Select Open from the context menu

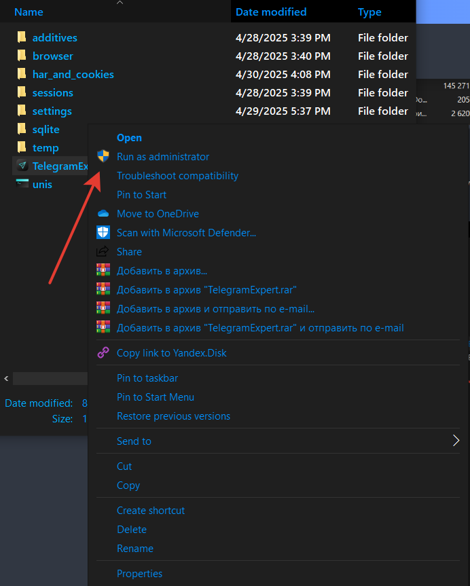129,138
